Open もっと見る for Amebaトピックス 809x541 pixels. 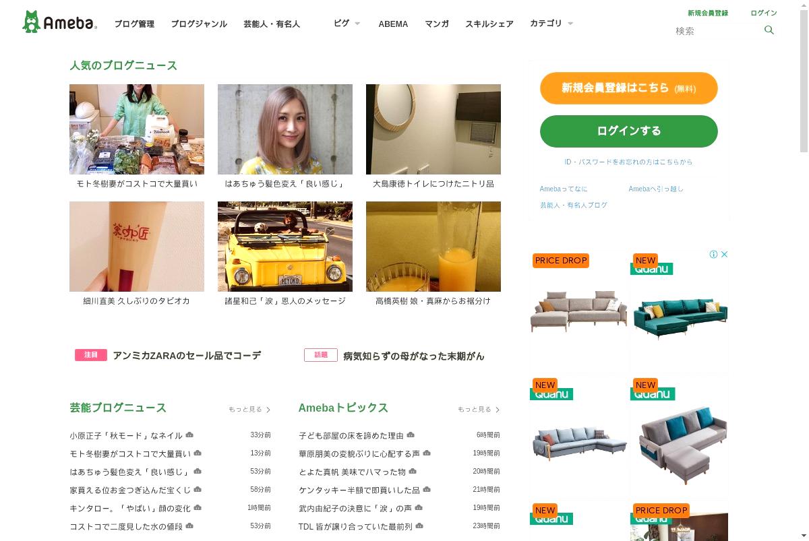pyautogui.click(x=479, y=410)
